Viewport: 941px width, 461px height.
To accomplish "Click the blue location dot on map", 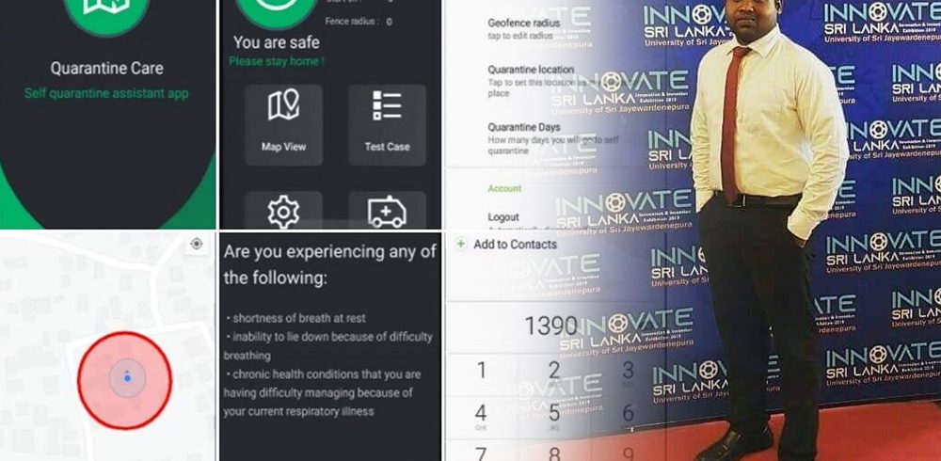I will [x=127, y=378].
